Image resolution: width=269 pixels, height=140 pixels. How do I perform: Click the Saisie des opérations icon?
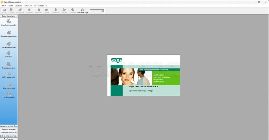tap(9, 33)
